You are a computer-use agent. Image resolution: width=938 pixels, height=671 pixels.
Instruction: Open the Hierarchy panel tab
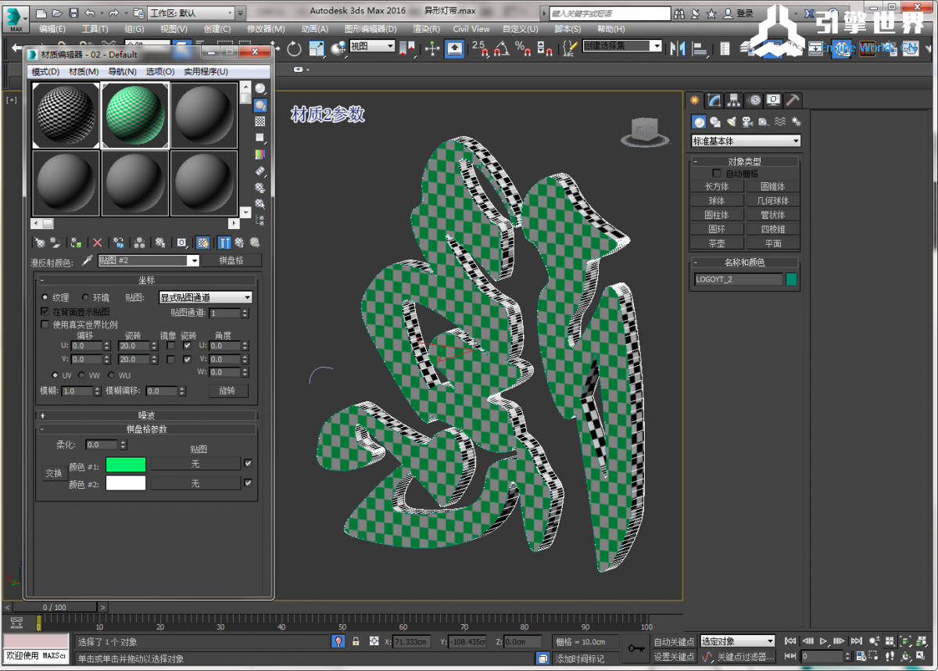734,100
